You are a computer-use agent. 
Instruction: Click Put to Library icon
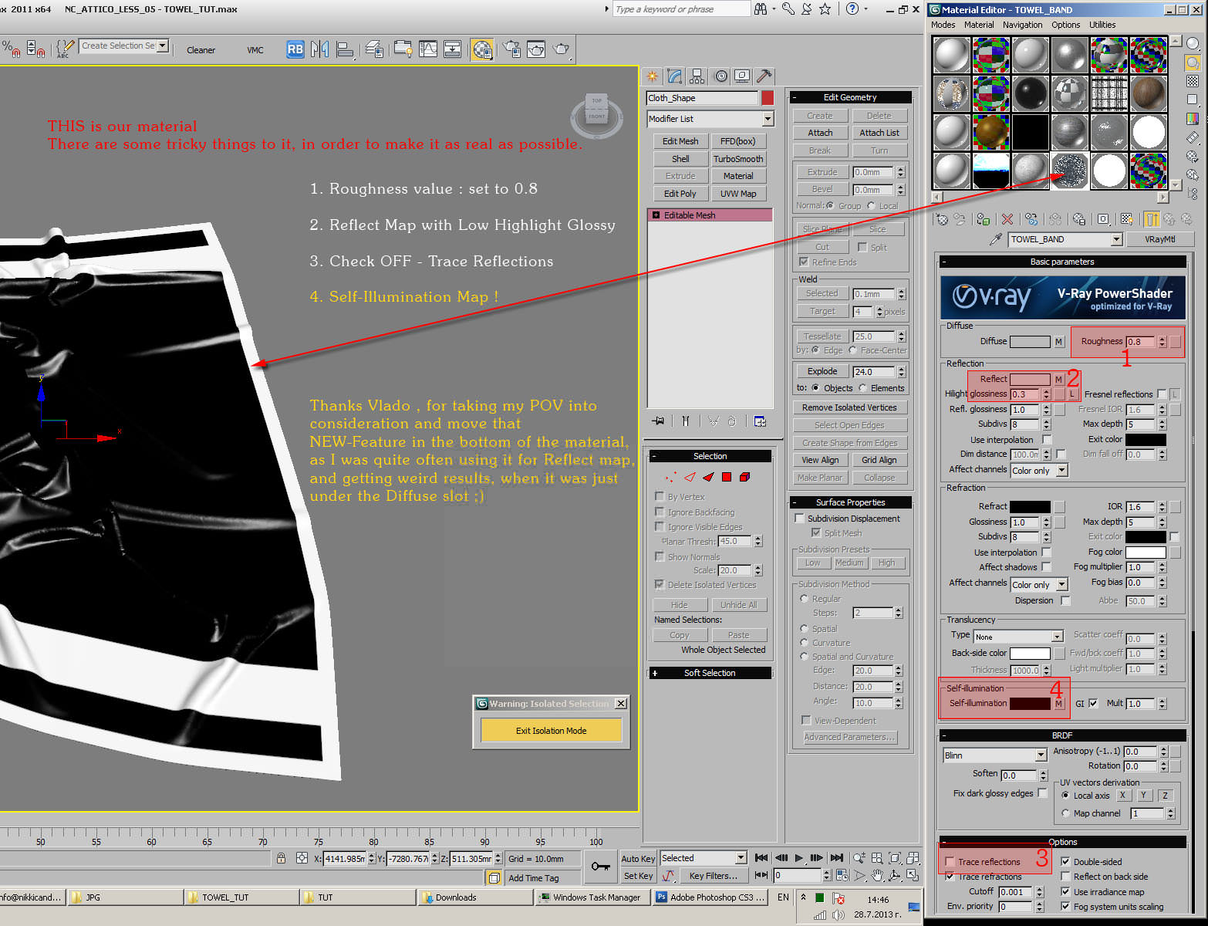1079,219
